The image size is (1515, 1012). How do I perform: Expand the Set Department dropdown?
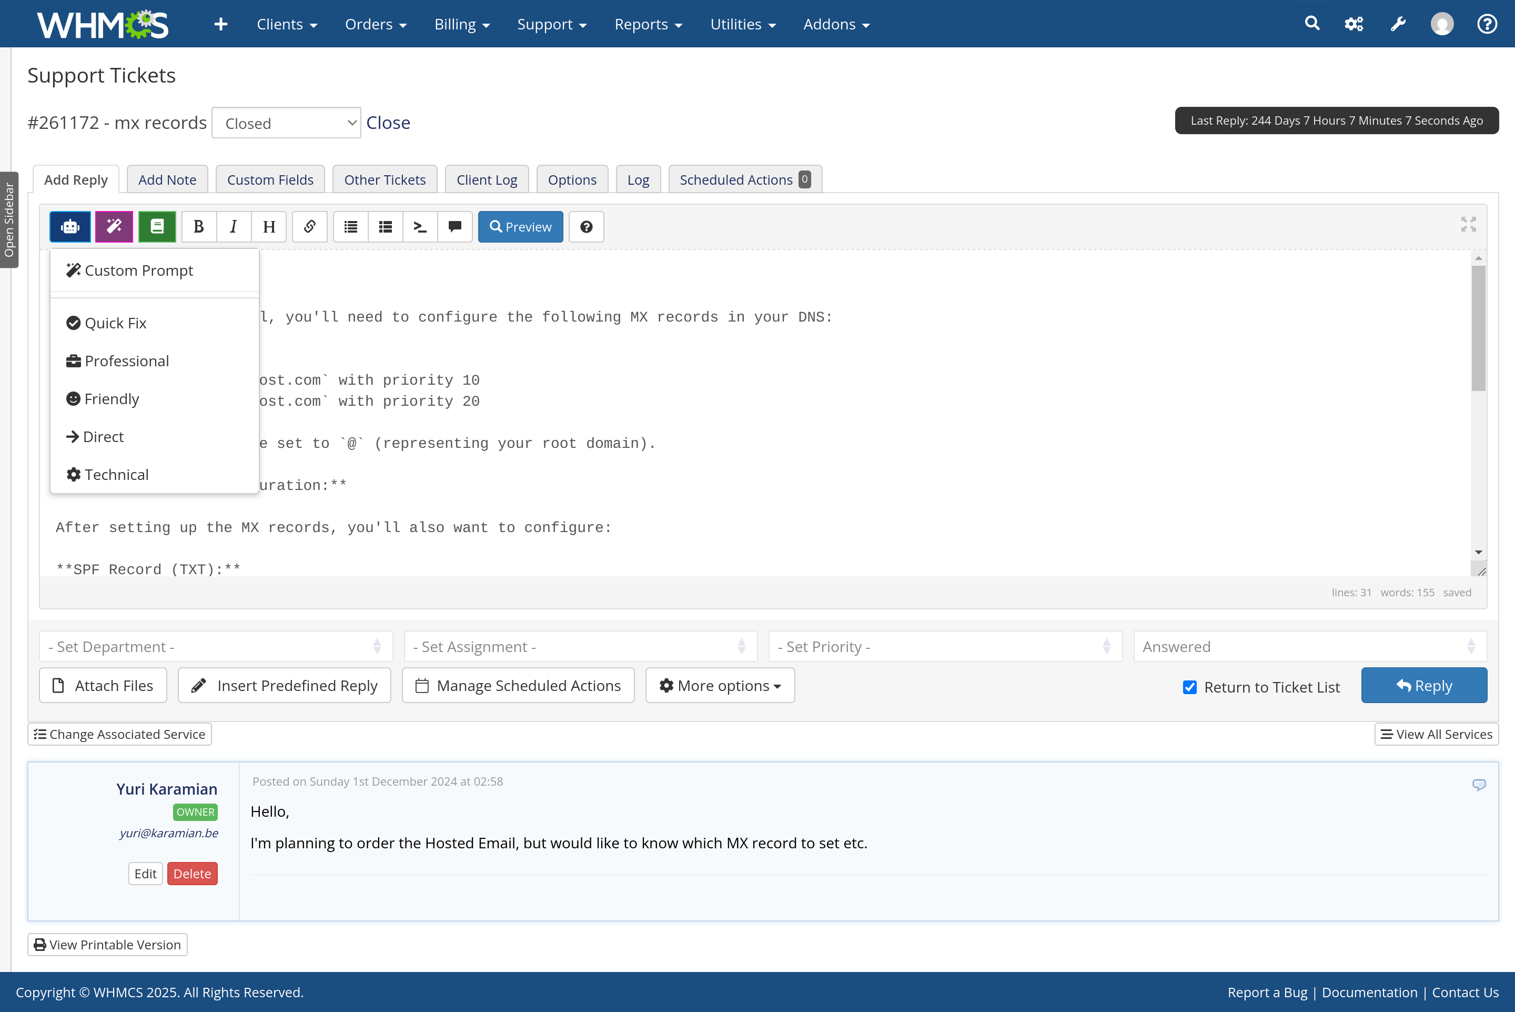(216, 647)
